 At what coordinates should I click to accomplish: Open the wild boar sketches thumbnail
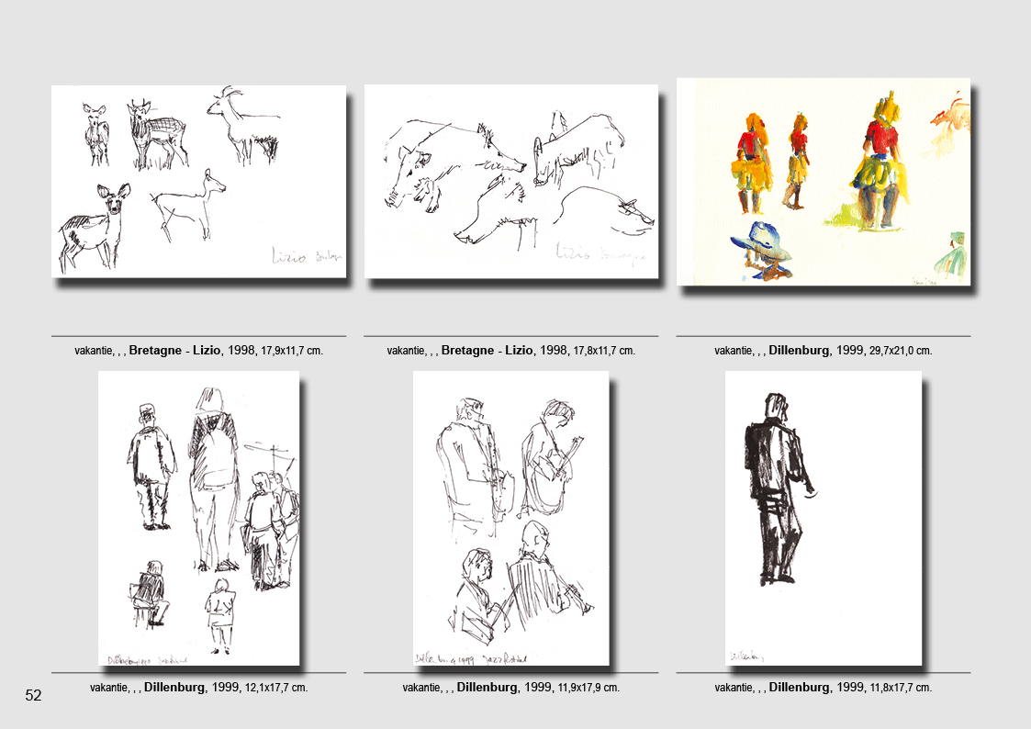[x=511, y=181]
